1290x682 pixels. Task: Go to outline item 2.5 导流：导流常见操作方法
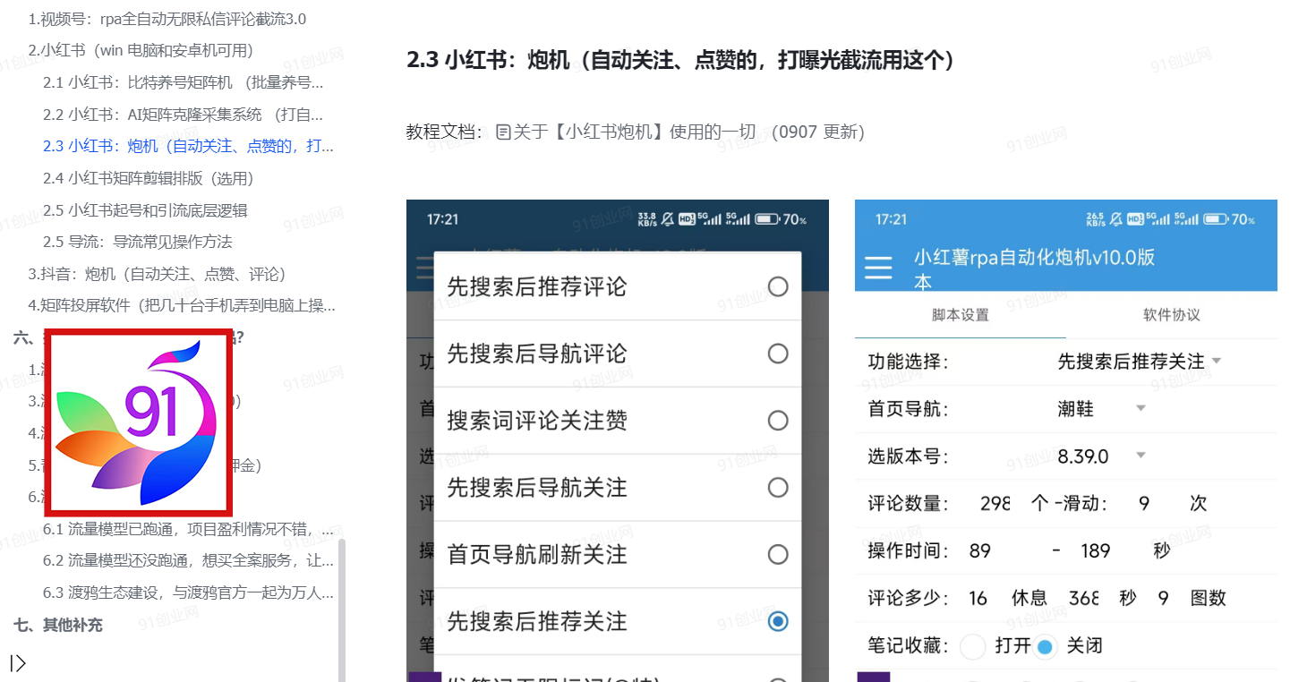tap(138, 242)
